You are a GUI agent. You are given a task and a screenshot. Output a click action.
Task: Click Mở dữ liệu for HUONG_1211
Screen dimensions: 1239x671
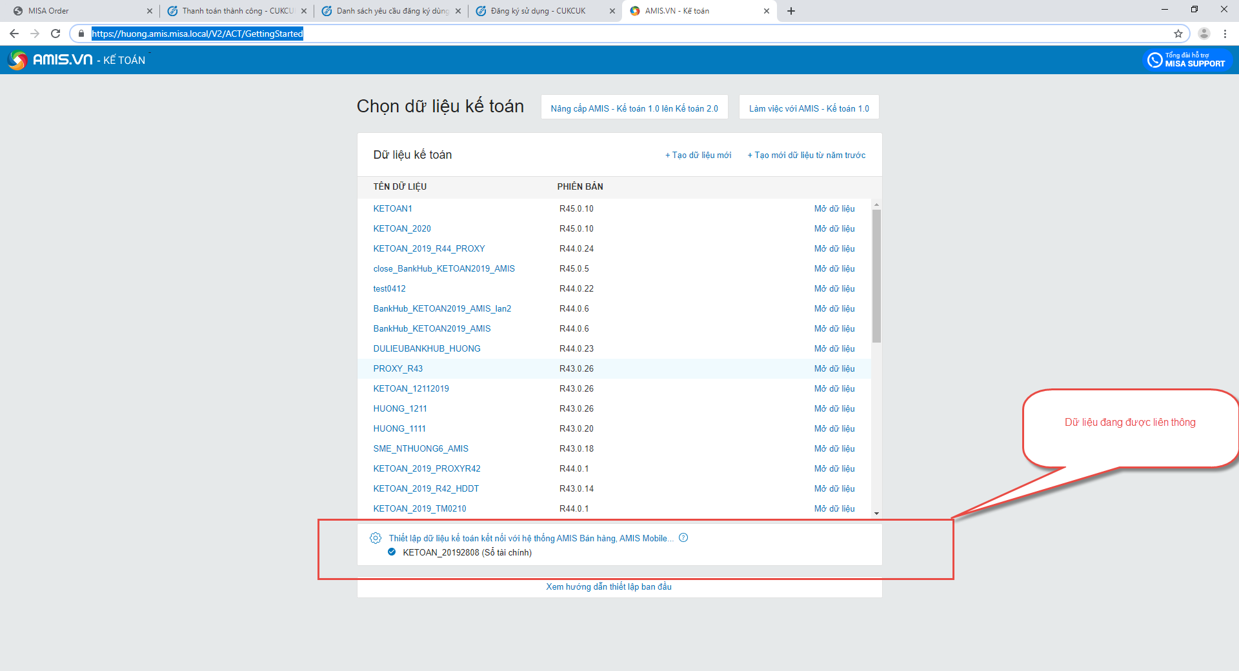click(834, 409)
